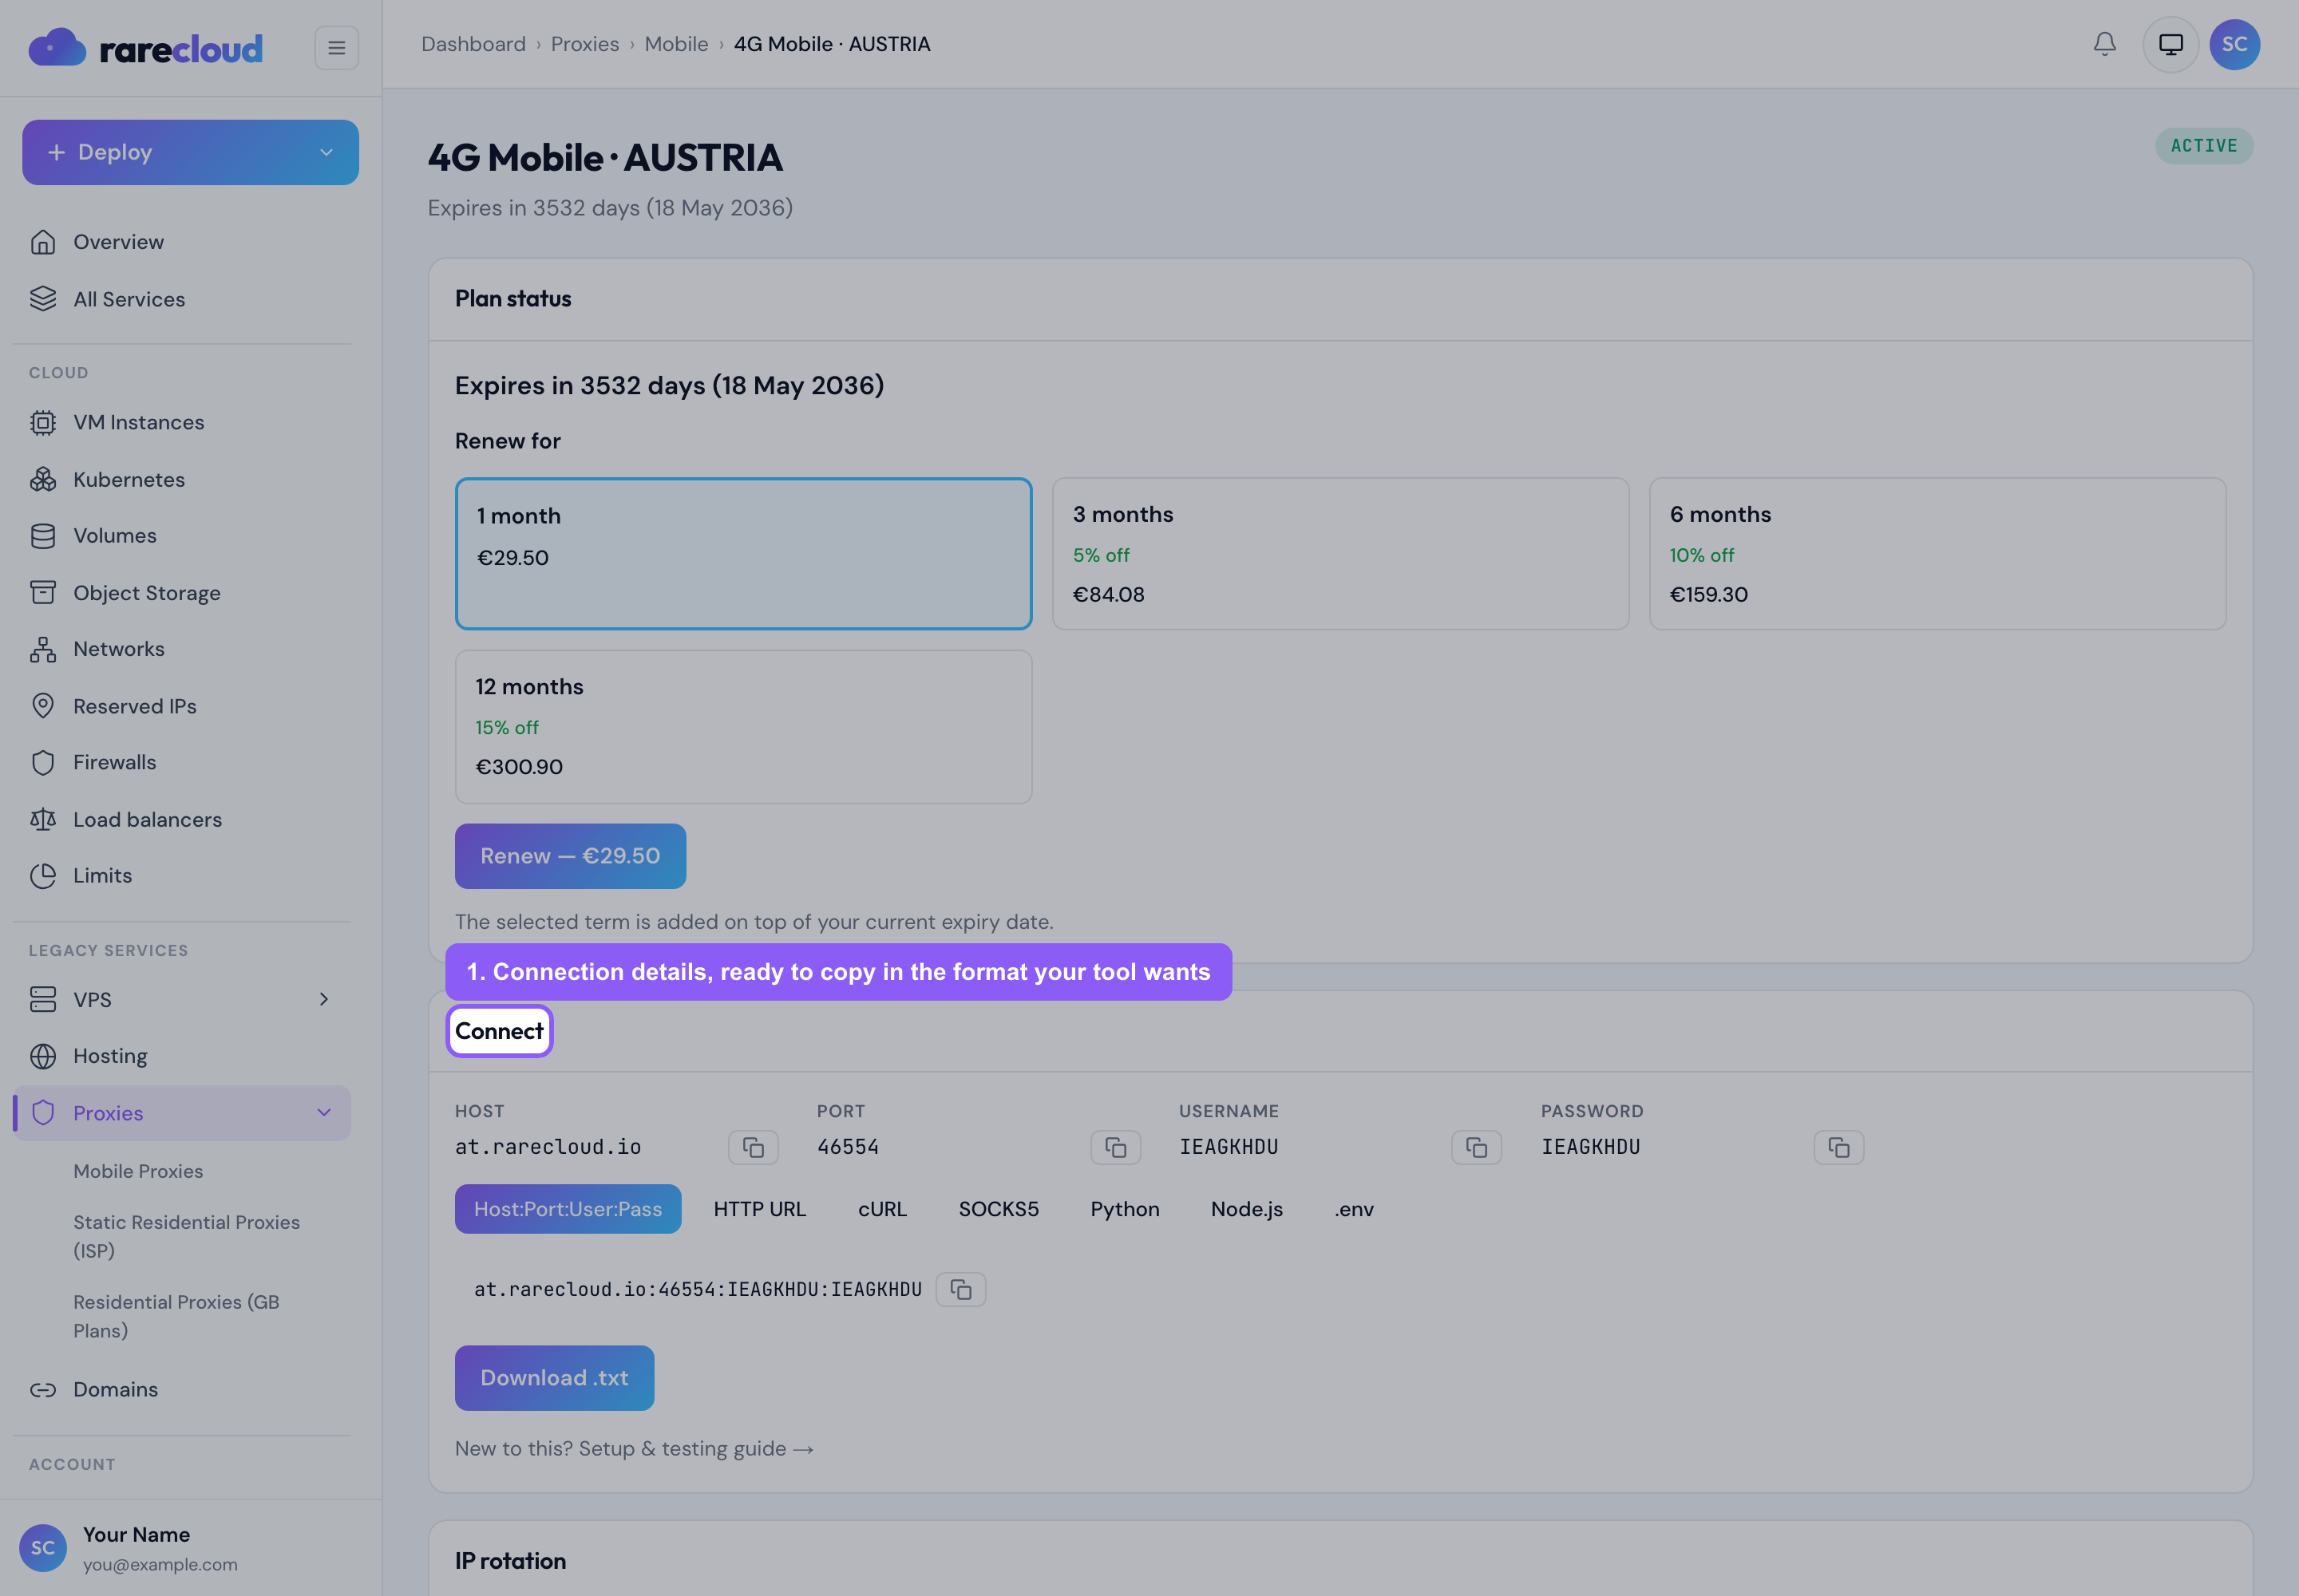The width and height of the screenshot is (2299, 1596).
Task: Select the 12 months renewal option
Action: tap(743, 727)
